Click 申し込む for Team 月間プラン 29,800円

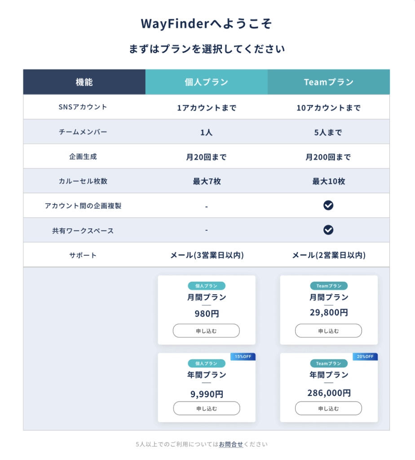tap(328, 331)
